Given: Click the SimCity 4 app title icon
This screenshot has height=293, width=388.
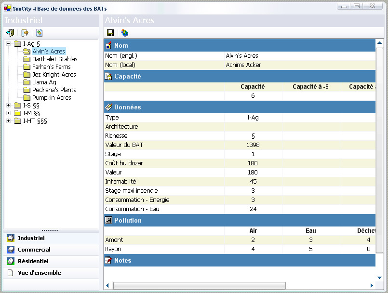Looking at the screenshot, I should (x=8, y=8).
